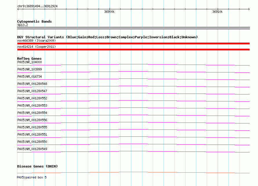258x186 pixels.
Task: Click the red bar below nsv614214 label
Action: (x=133, y=50)
